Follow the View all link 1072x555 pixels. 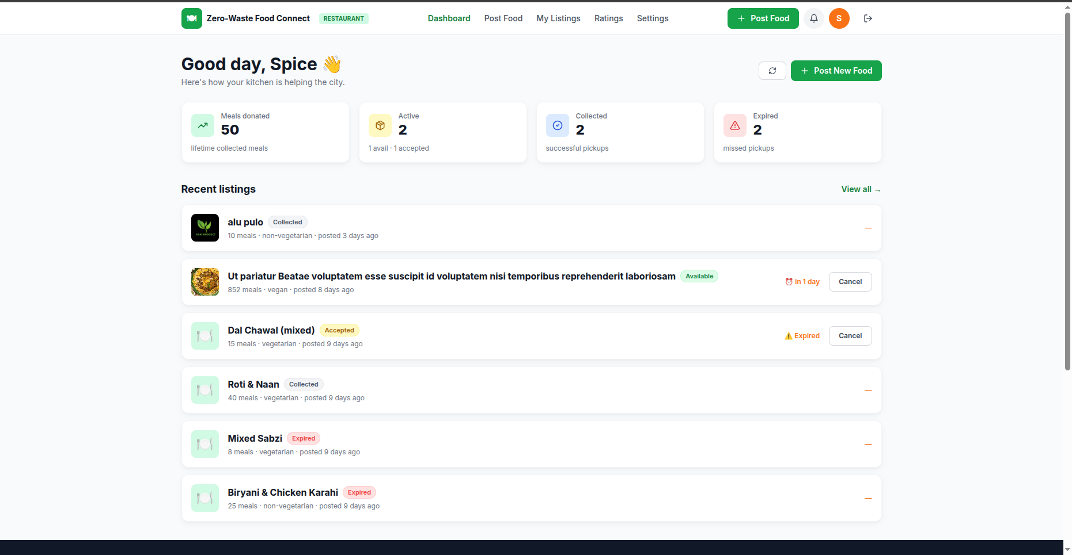pyautogui.click(x=861, y=189)
